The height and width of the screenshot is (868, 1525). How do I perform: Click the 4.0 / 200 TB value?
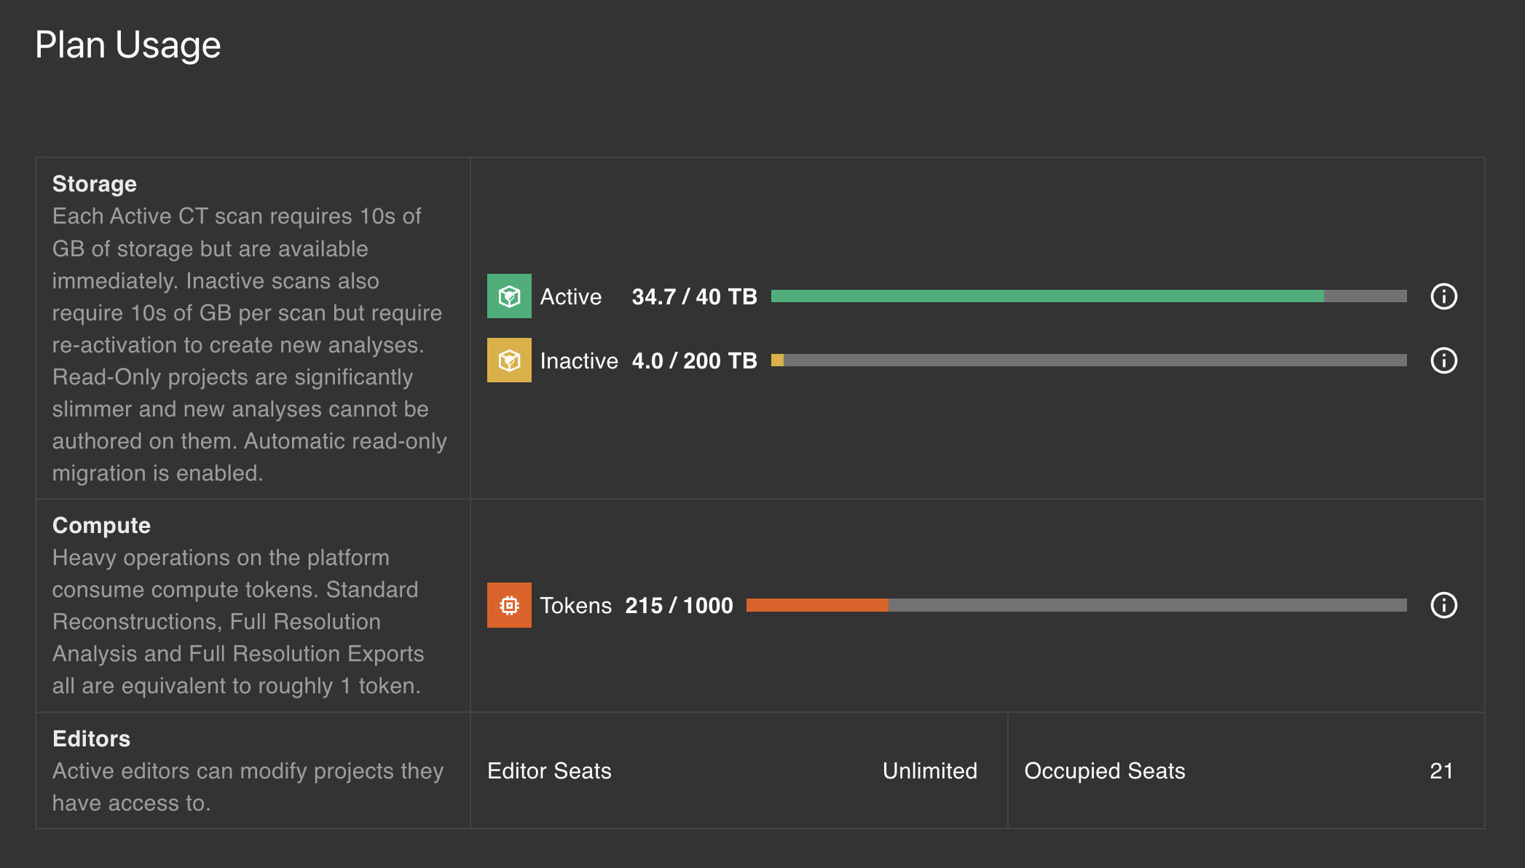coord(694,361)
